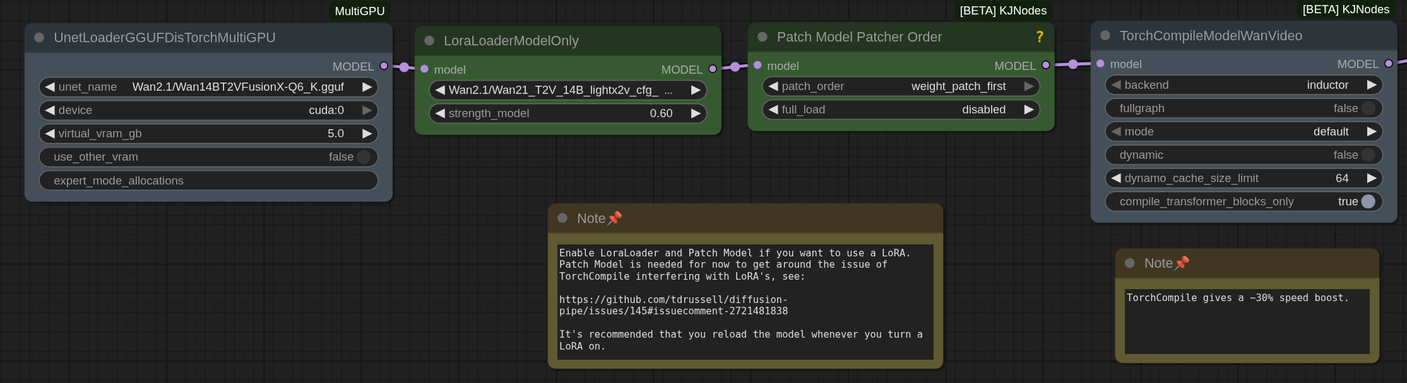Decrease virtual_vram_gb with left arrow
This screenshot has width=1407, height=383.
[50, 134]
